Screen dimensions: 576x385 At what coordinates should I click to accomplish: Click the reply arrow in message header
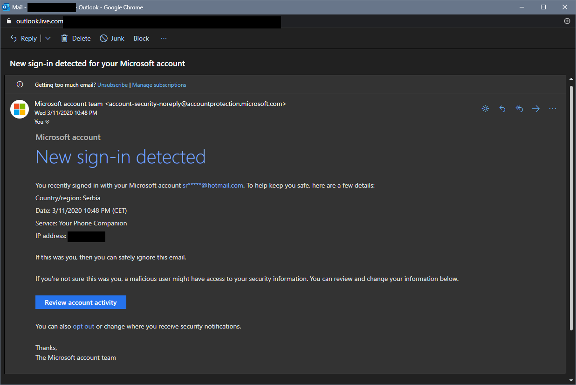tap(502, 109)
